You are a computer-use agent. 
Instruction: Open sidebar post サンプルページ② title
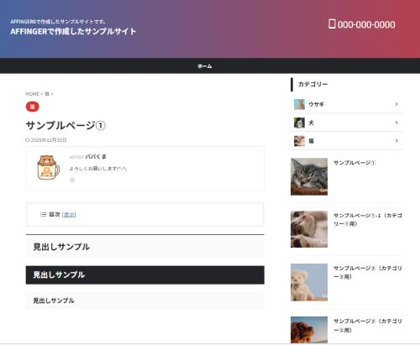click(x=368, y=326)
